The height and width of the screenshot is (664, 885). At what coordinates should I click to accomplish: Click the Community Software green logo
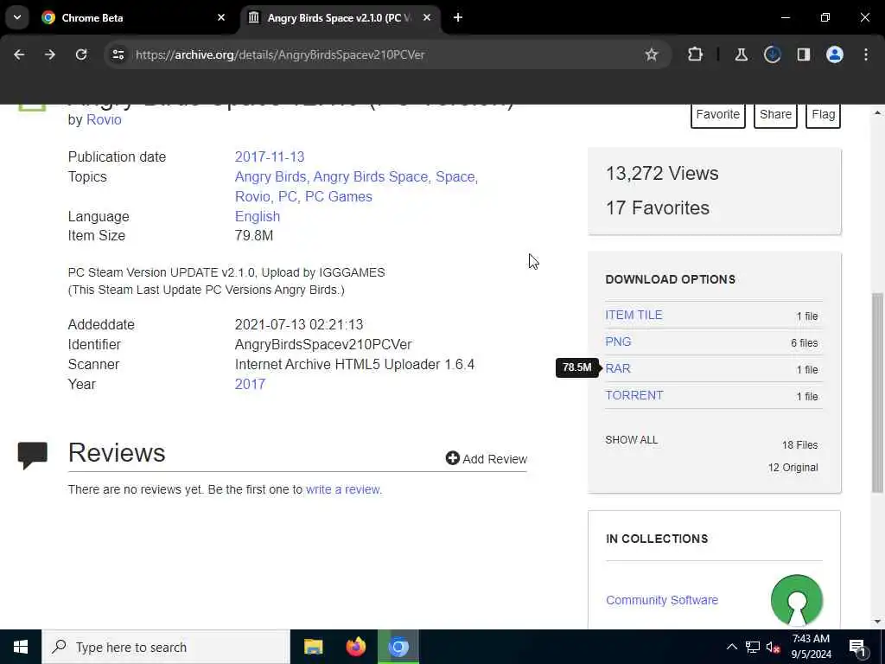[x=796, y=600]
